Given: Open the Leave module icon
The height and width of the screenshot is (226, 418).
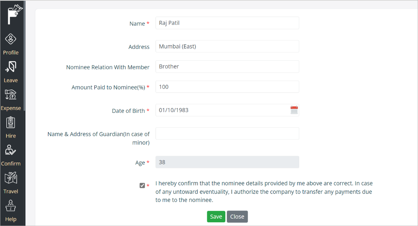Looking at the screenshot, I should tap(11, 67).
